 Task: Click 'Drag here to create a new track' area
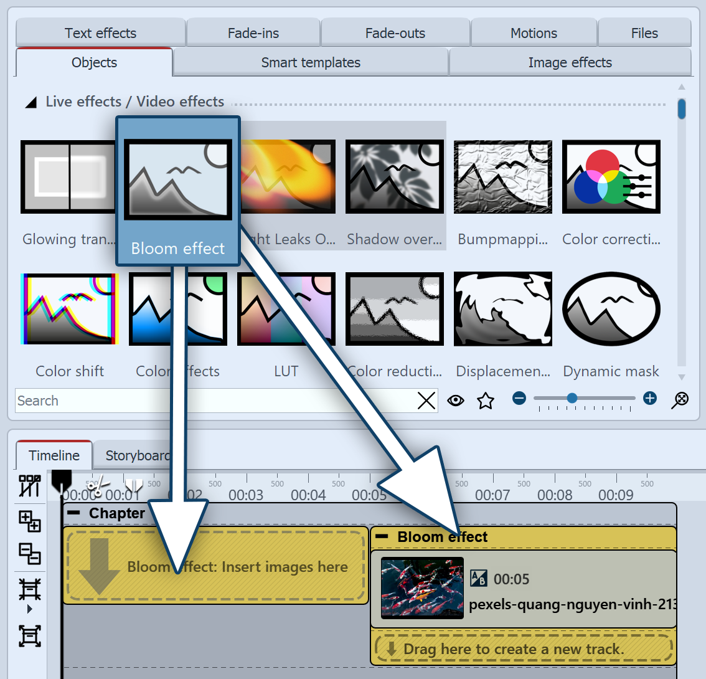click(x=523, y=649)
